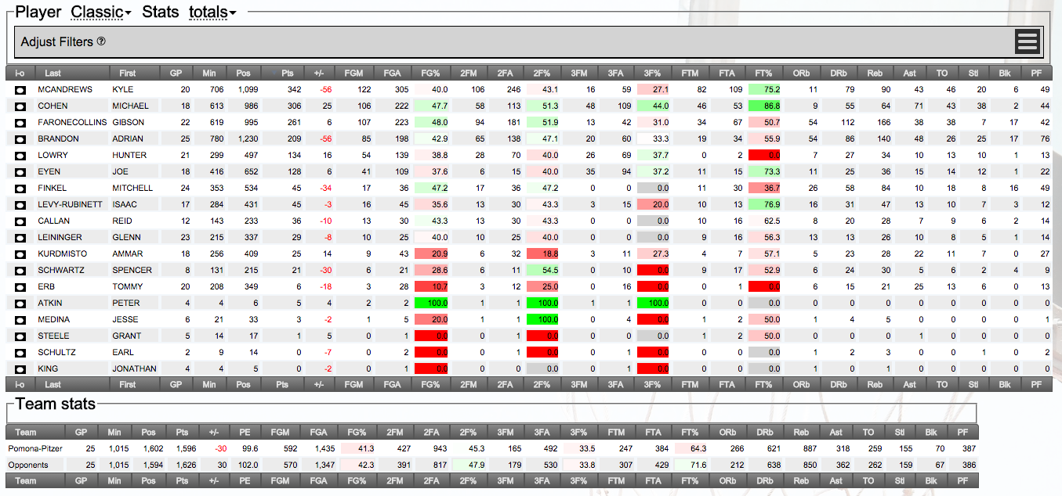This screenshot has height=496, width=1062.
Task: Click the i-o icon in KURDMISTO row
Action: pyautogui.click(x=20, y=254)
